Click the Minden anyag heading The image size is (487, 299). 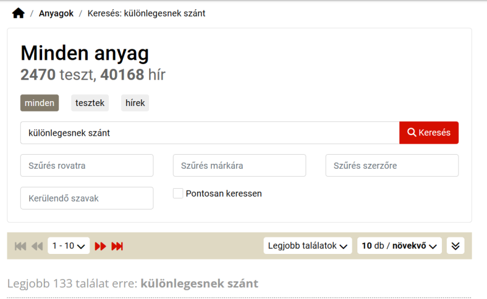tap(85, 53)
